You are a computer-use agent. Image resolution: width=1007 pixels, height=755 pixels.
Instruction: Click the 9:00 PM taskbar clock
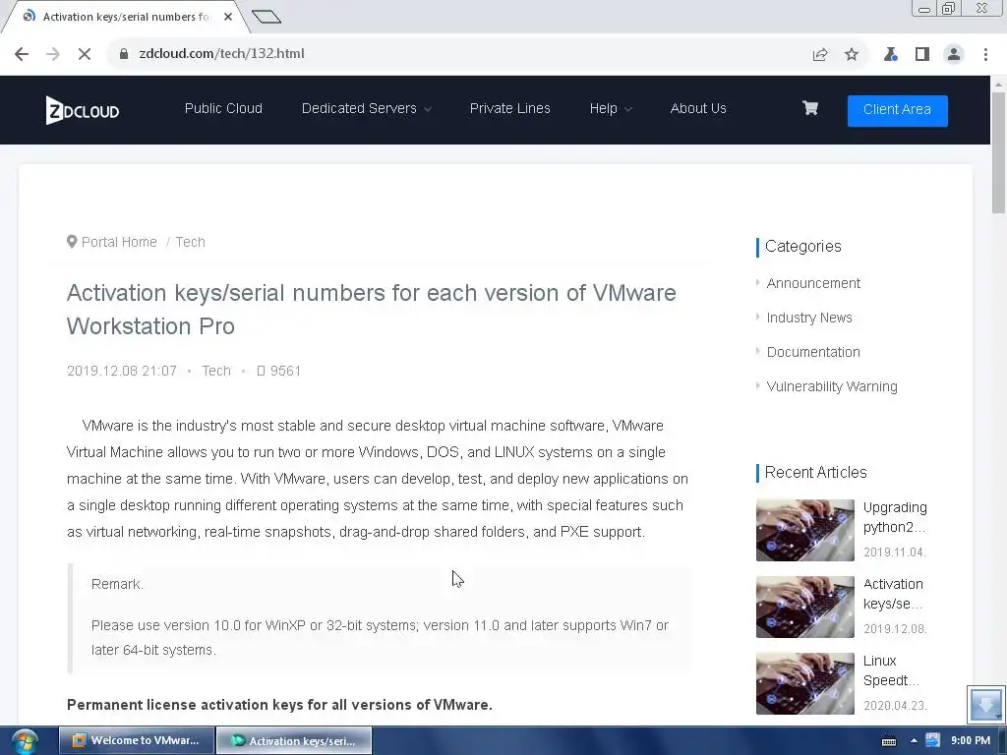pyautogui.click(x=971, y=741)
